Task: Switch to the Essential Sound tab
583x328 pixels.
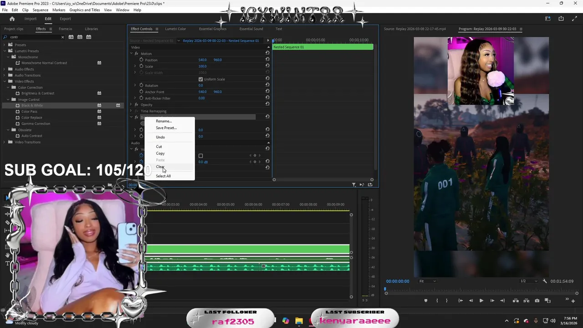Action: [x=251, y=29]
